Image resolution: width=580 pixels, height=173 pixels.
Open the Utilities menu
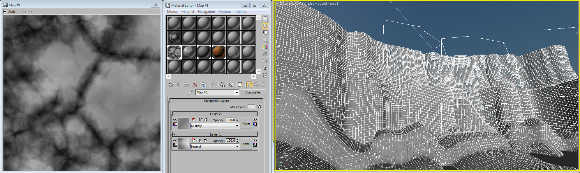click(x=241, y=12)
